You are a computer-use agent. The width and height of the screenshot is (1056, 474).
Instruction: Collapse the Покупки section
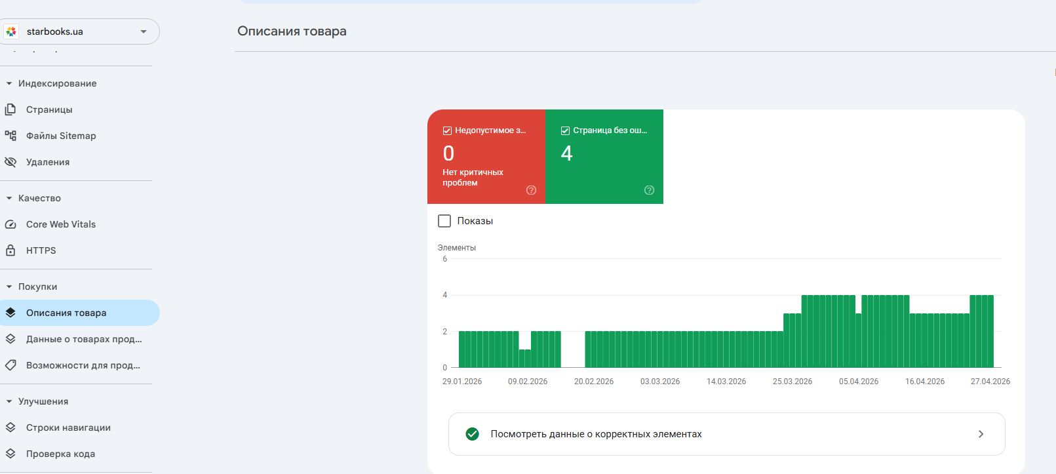point(9,286)
